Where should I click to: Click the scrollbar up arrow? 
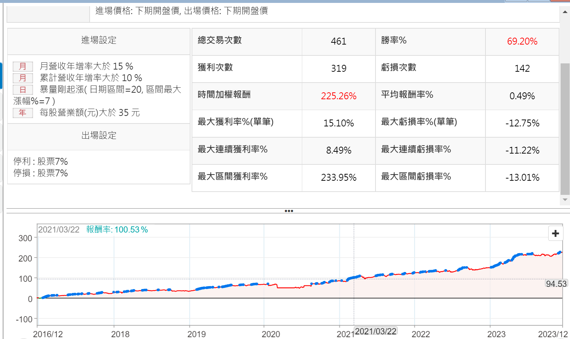565,12
